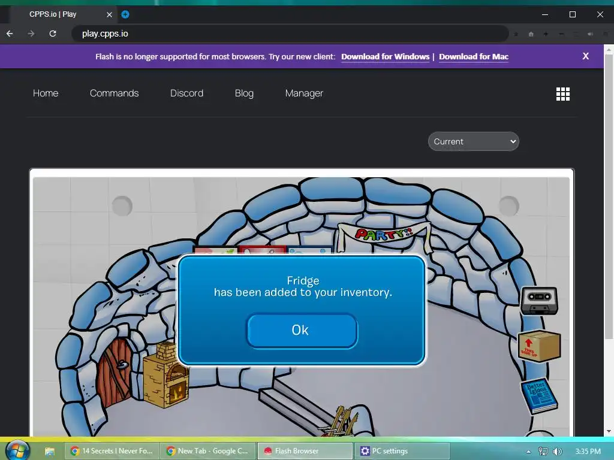Open the grid apps menu icon

[563, 94]
